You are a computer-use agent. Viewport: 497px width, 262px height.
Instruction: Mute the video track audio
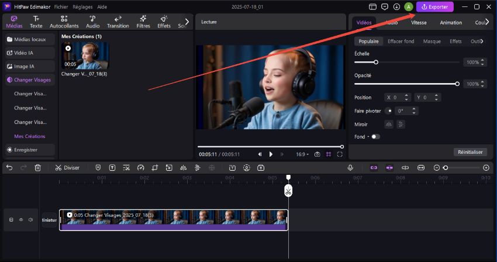[31, 219]
